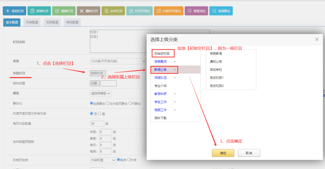Choose the 升序 sort order radio
The width and height of the screenshot is (325, 169).
pyautogui.click(x=129, y=160)
